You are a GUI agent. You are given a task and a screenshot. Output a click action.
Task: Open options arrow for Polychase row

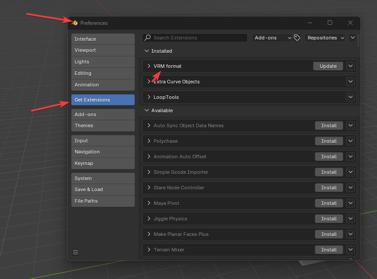click(351, 141)
